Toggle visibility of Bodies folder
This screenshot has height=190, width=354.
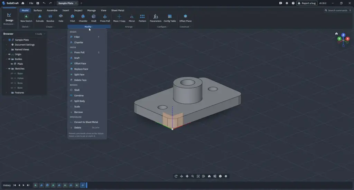(x=9, y=59)
